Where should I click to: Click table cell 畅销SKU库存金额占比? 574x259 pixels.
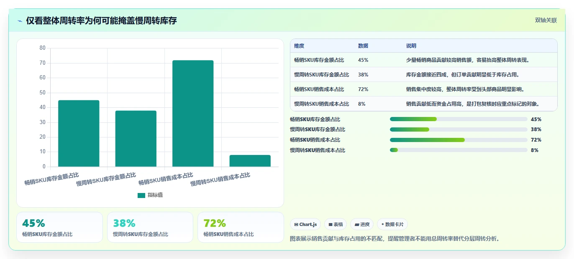[x=319, y=60]
